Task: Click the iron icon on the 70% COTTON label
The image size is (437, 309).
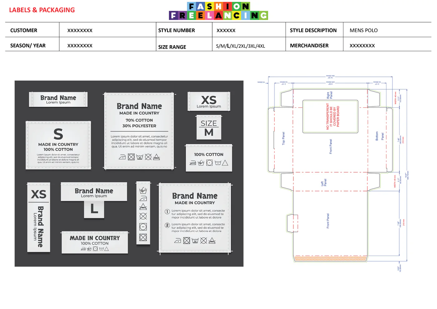Action: coord(122,157)
